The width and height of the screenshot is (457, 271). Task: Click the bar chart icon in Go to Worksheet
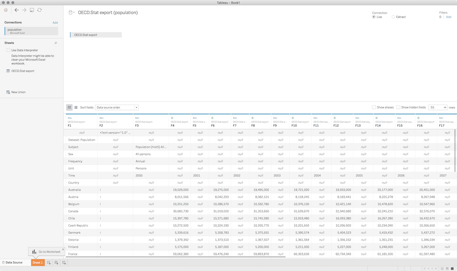pos(34,251)
